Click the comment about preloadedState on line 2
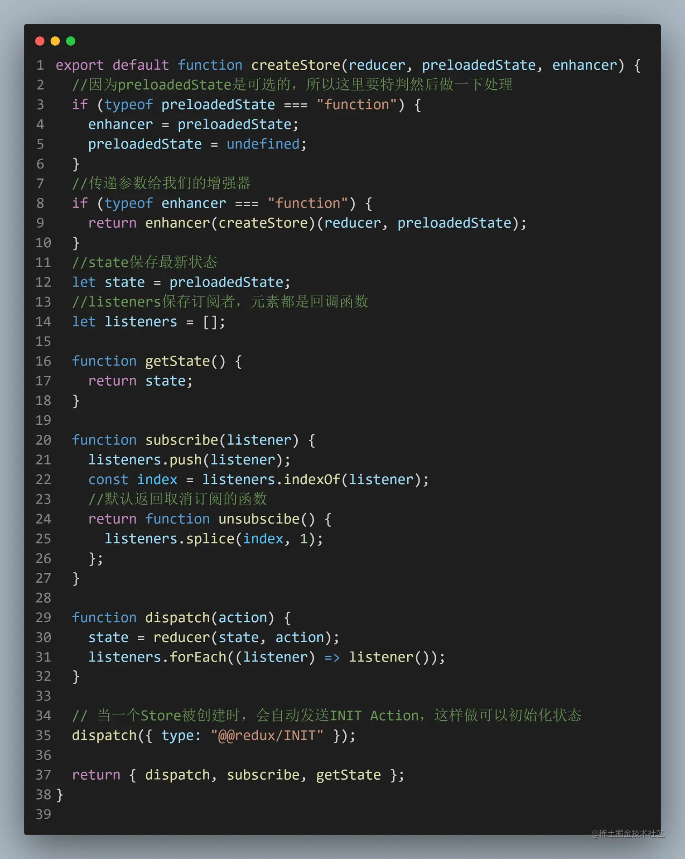685x859 pixels. (x=292, y=85)
